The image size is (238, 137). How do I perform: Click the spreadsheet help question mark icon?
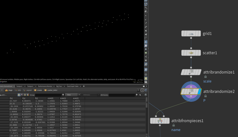(146, 95)
